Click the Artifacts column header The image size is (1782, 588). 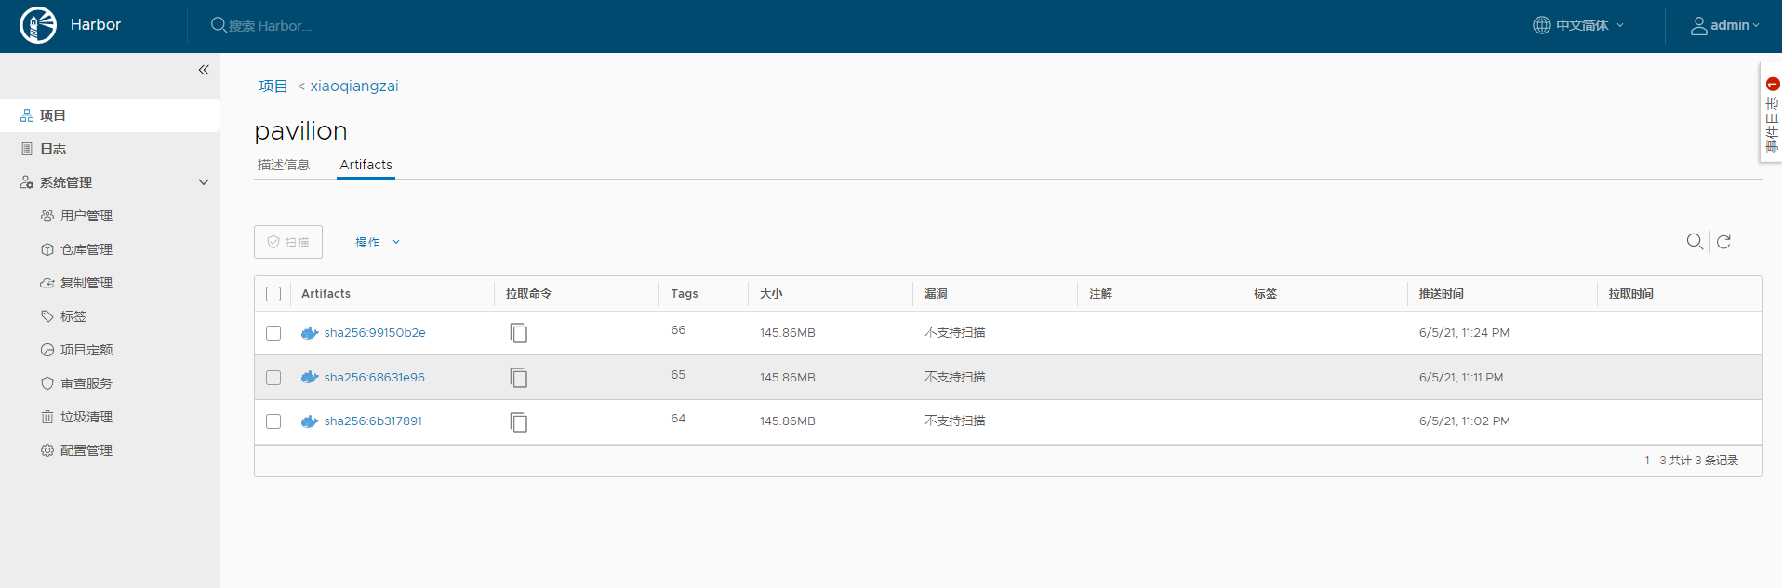(x=326, y=294)
